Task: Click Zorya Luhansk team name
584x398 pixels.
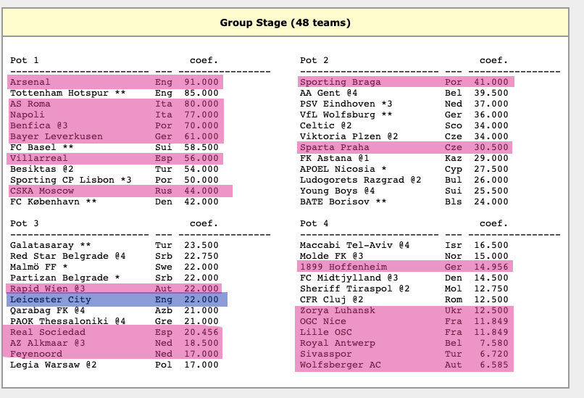Action: (337, 310)
